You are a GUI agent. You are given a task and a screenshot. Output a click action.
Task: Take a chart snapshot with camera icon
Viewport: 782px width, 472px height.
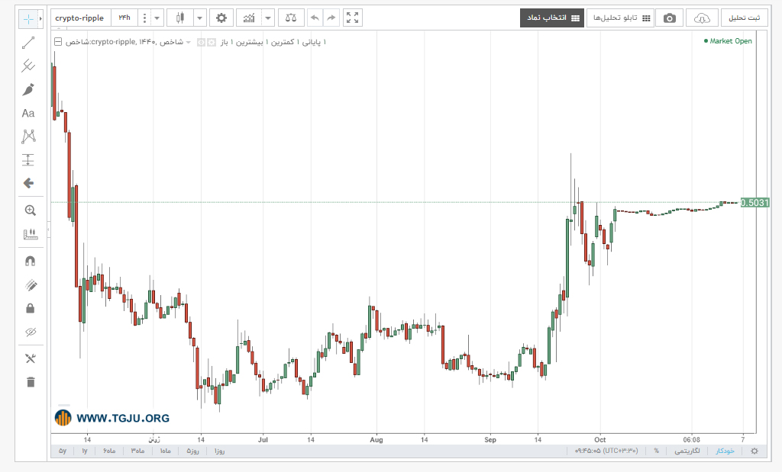pyautogui.click(x=669, y=18)
